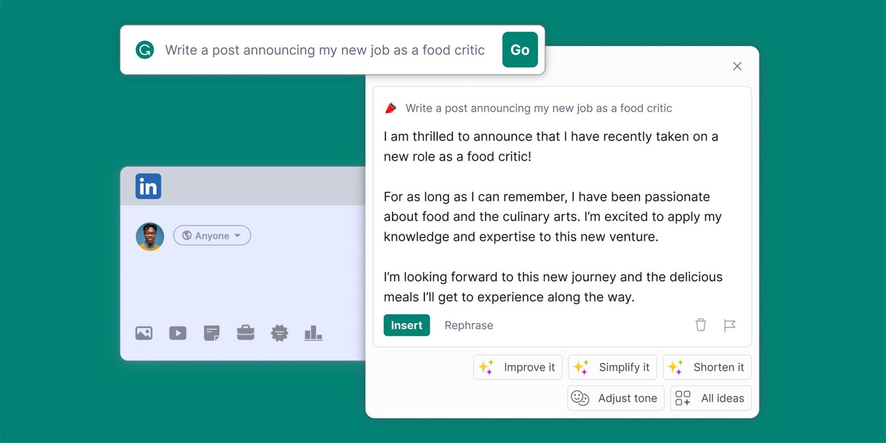886x443 pixels.
Task: Click the poll bar chart icon
Action: tap(313, 333)
